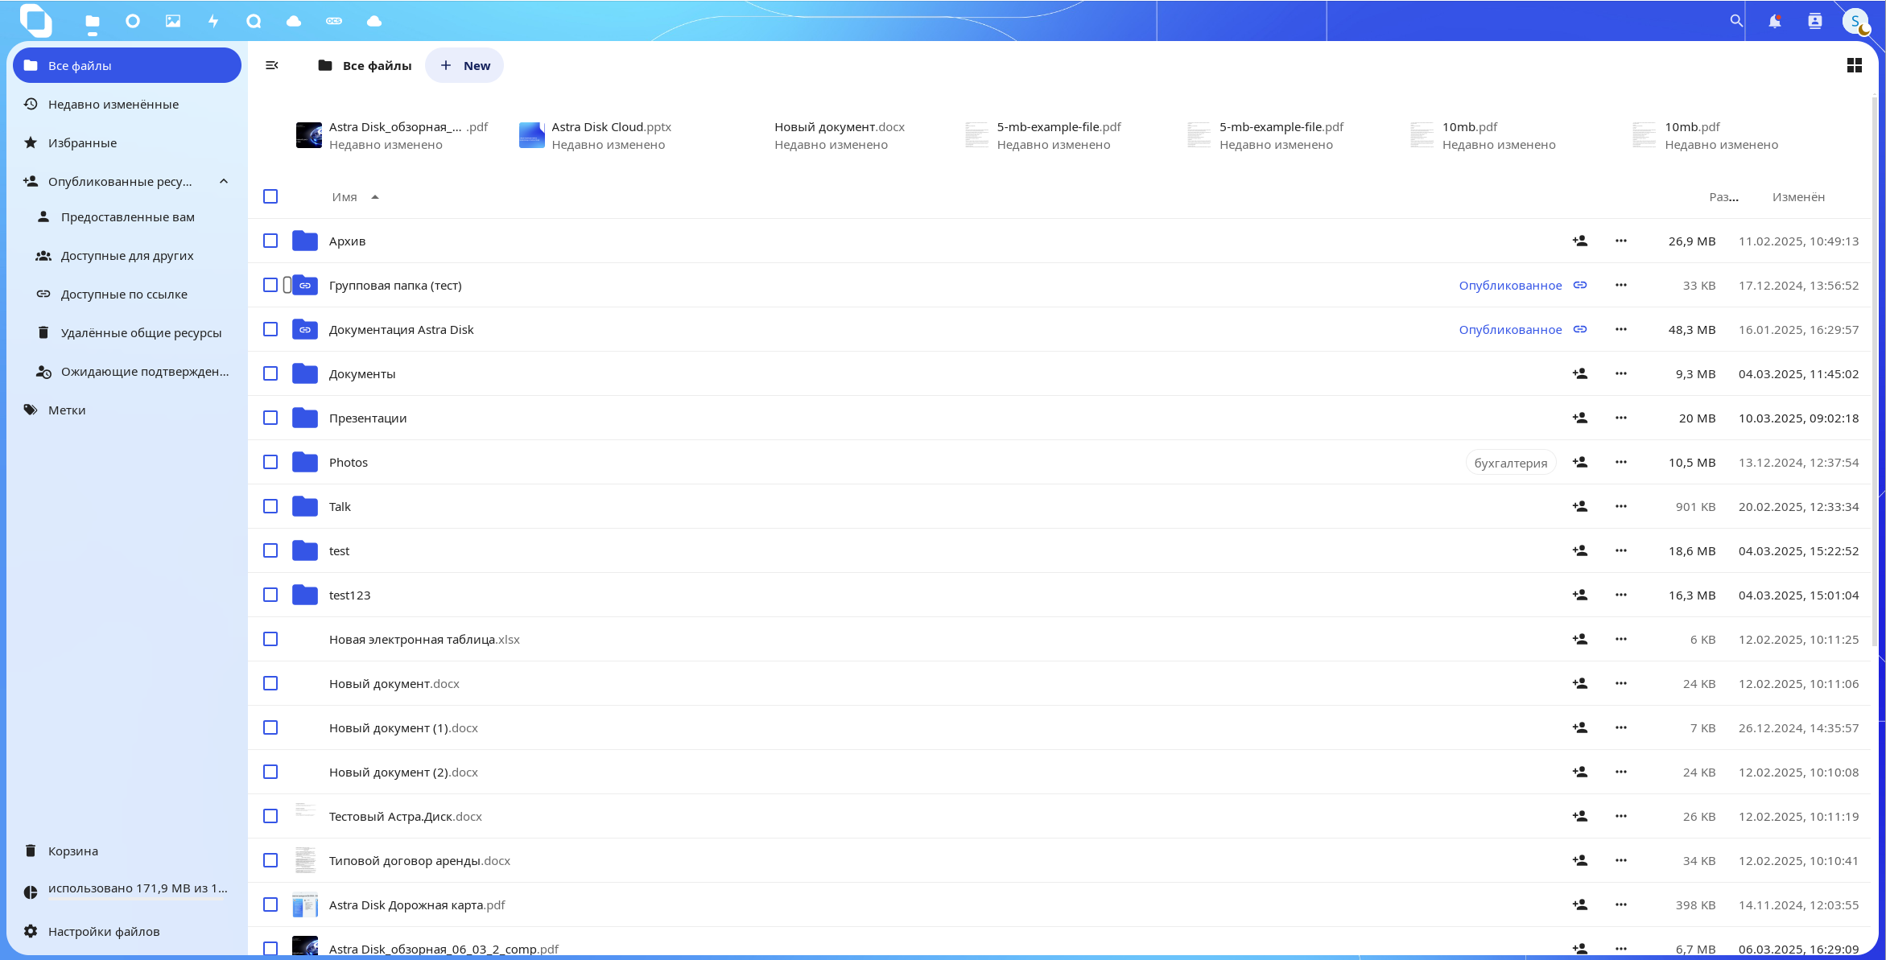Share Новая электронная таблица.xlsx via icon

pos(1580,639)
